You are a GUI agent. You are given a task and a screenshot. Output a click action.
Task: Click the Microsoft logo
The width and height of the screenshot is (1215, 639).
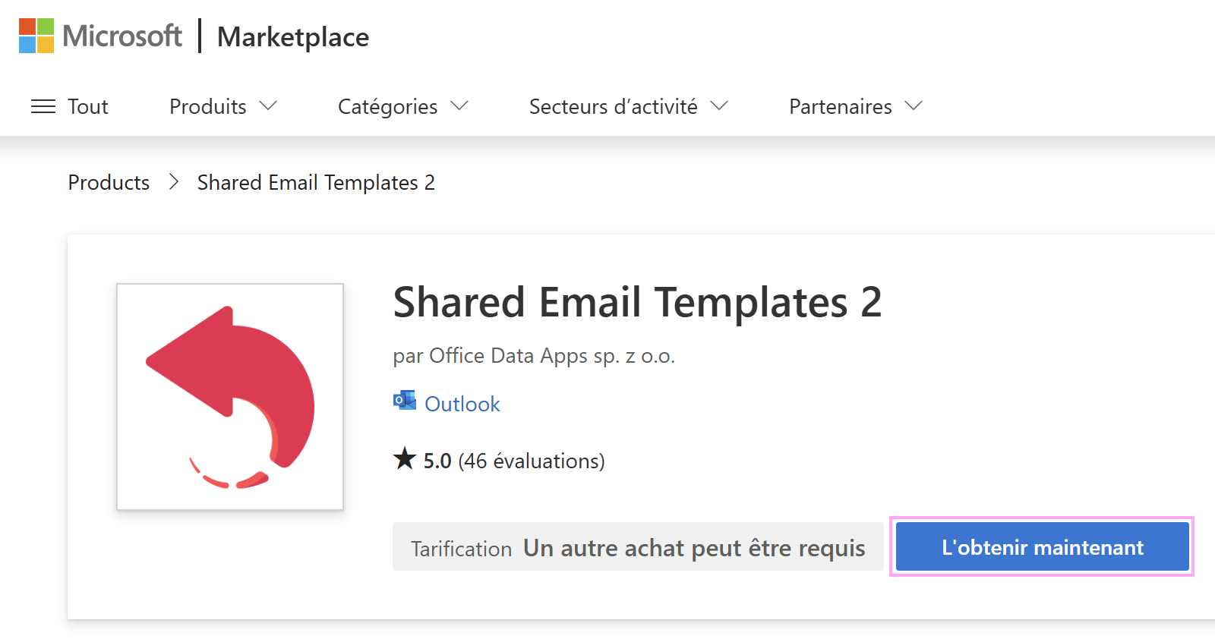[100, 36]
